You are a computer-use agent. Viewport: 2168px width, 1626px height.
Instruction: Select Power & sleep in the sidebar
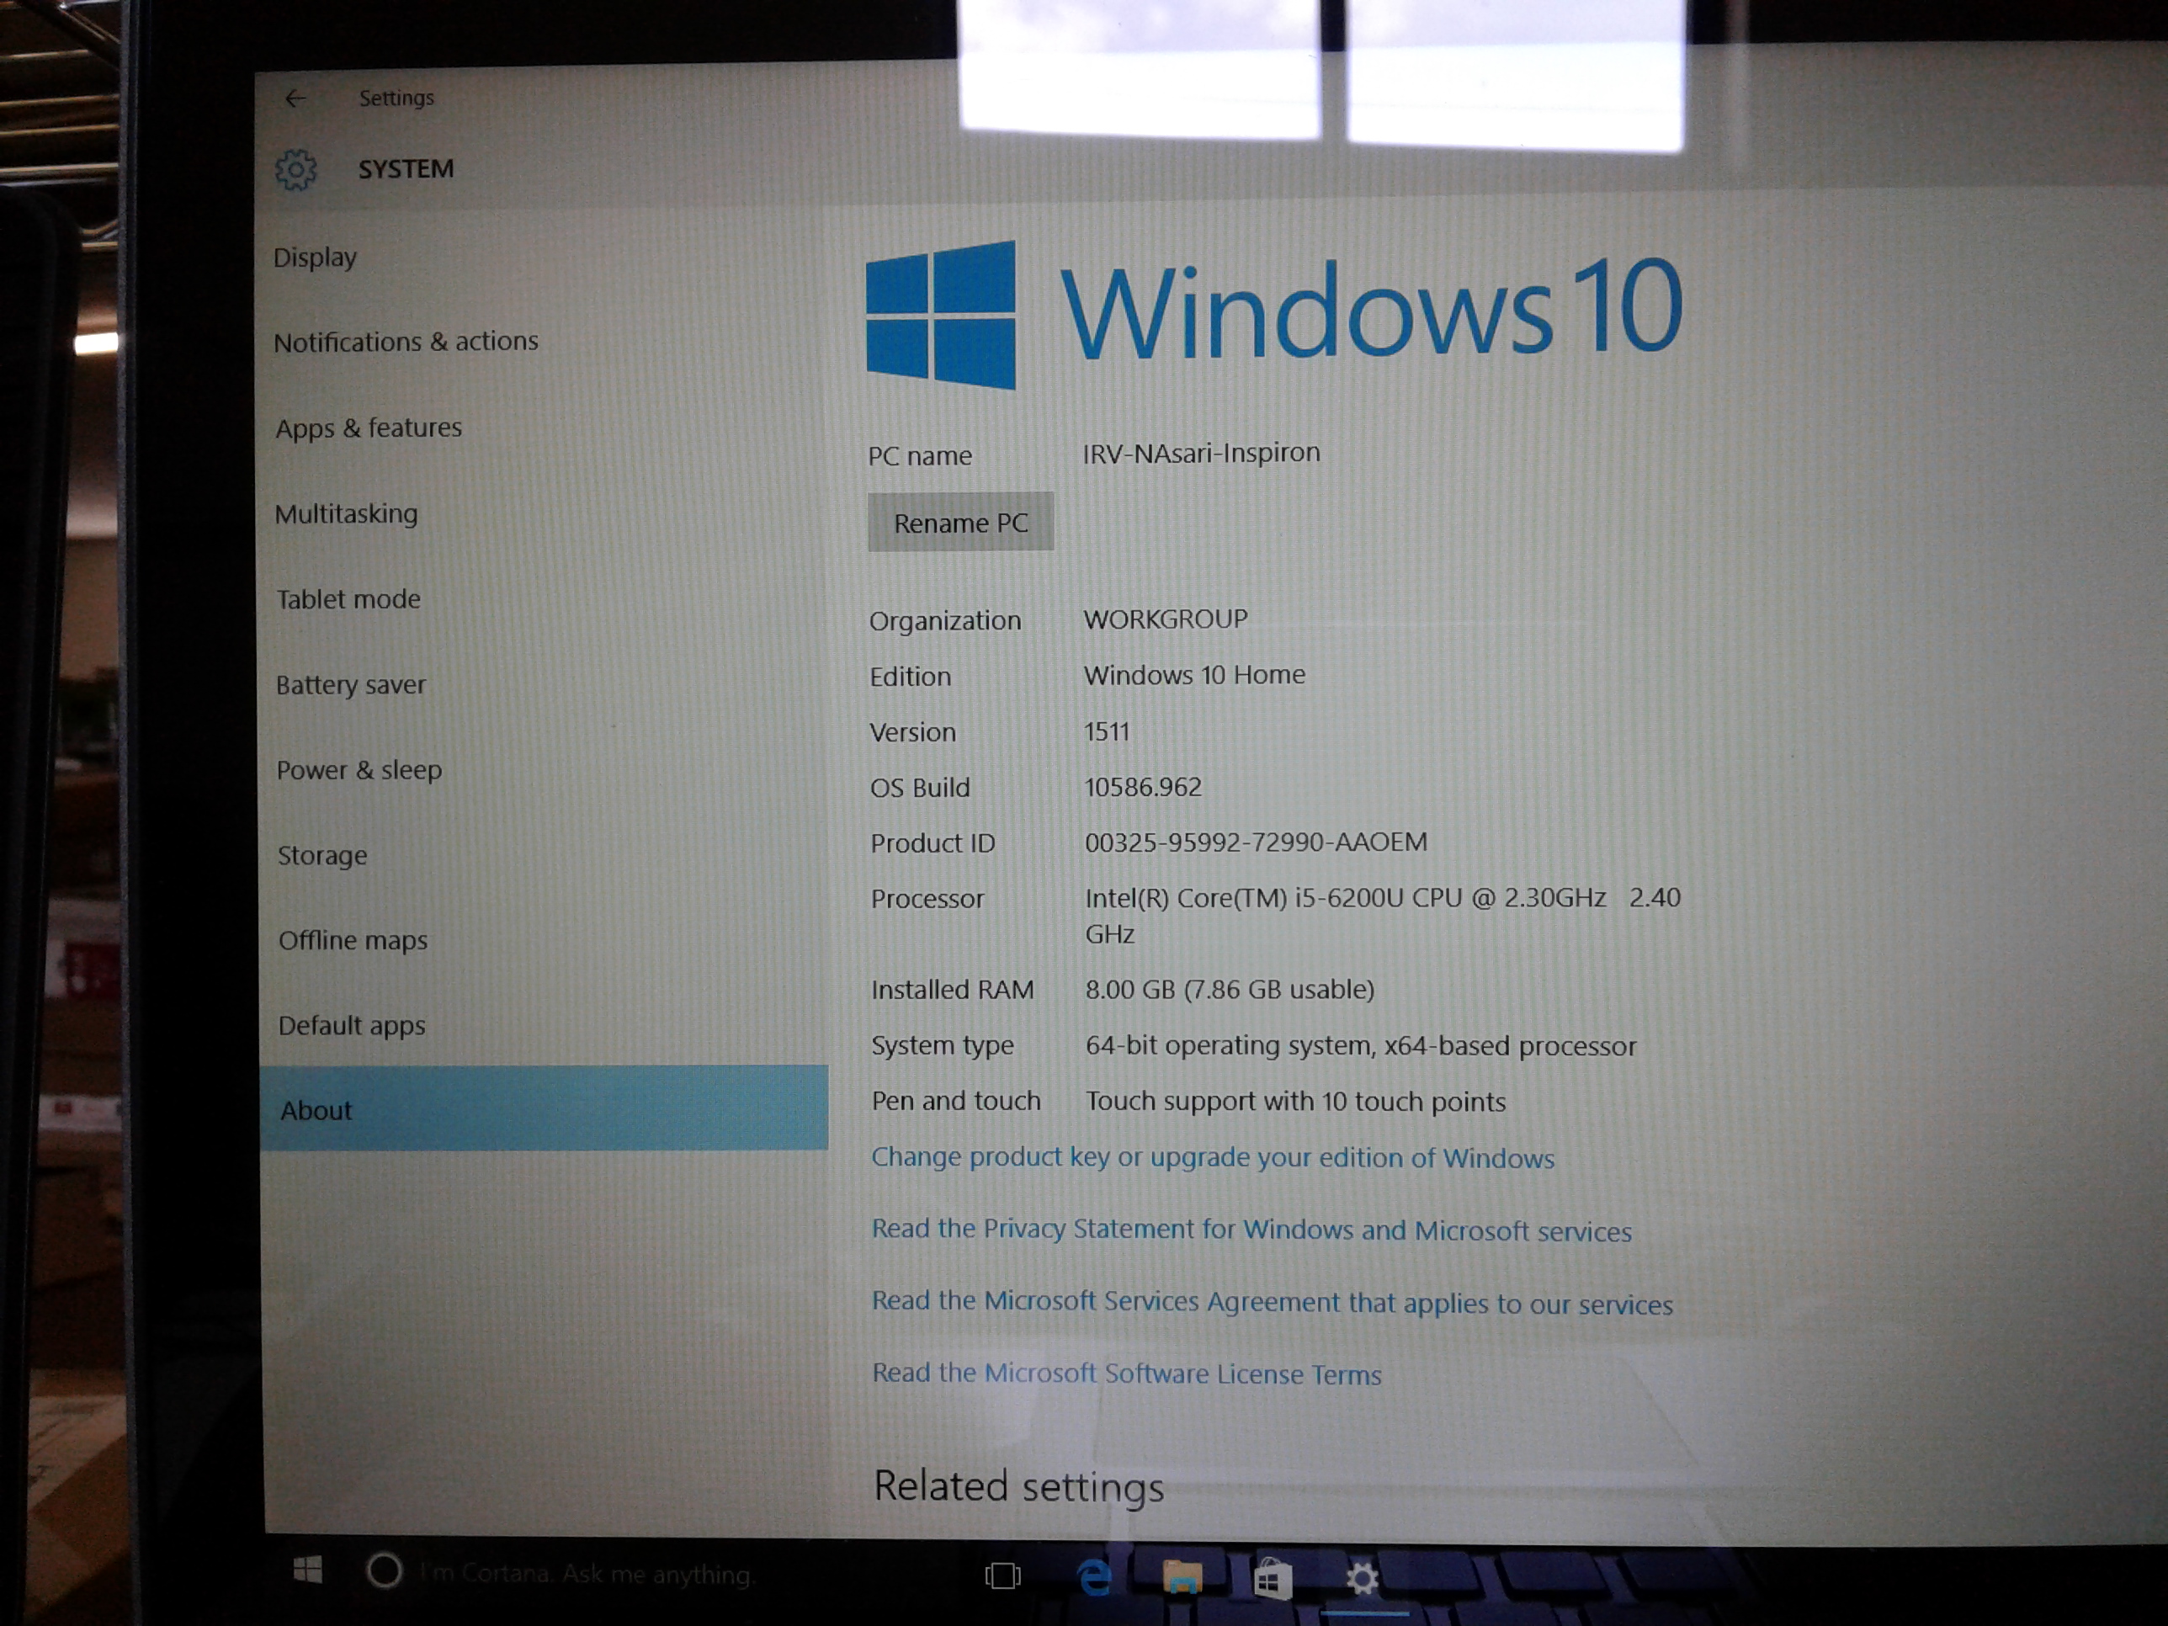[359, 770]
